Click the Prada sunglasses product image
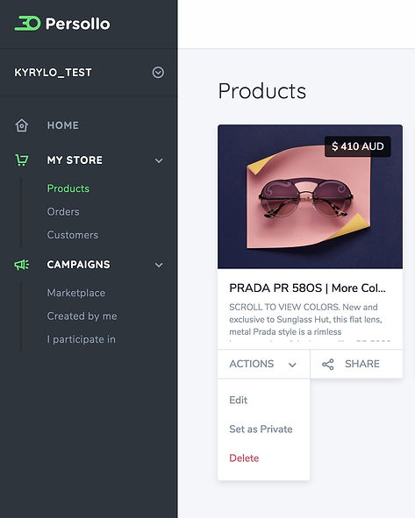This screenshot has width=415, height=518. 310,196
